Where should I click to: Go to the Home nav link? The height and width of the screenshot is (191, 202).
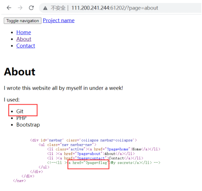(23, 32)
